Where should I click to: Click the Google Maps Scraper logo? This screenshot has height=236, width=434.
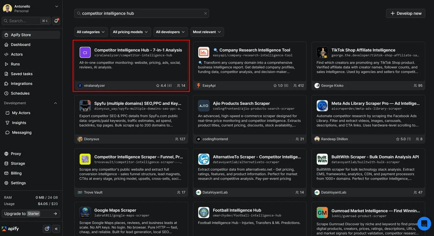[x=85, y=212]
